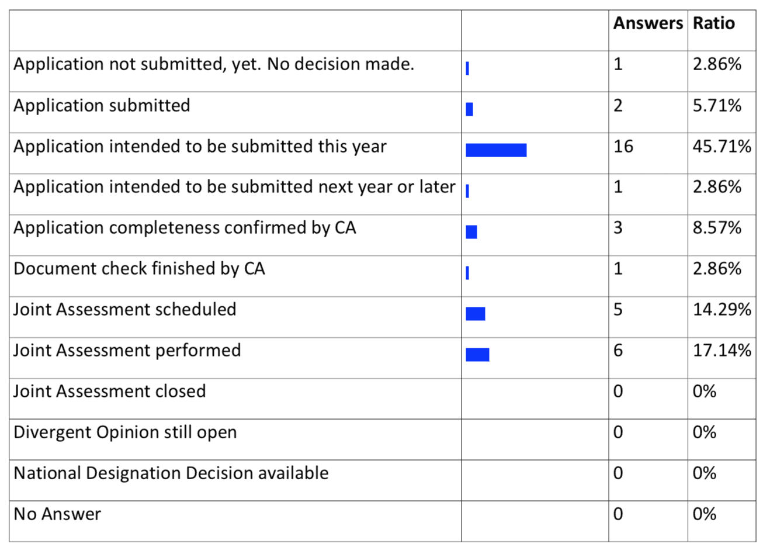The width and height of the screenshot is (770, 547).
Task: Click the 45.71% ratio cell
Action: pyautogui.click(x=722, y=146)
